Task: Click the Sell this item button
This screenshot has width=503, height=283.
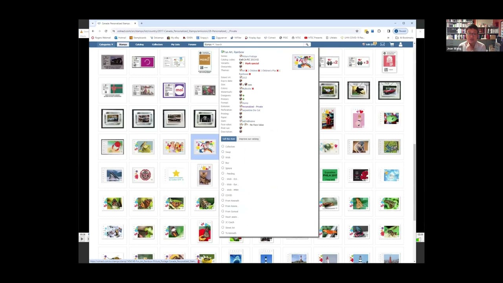Action: coord(229,139)
